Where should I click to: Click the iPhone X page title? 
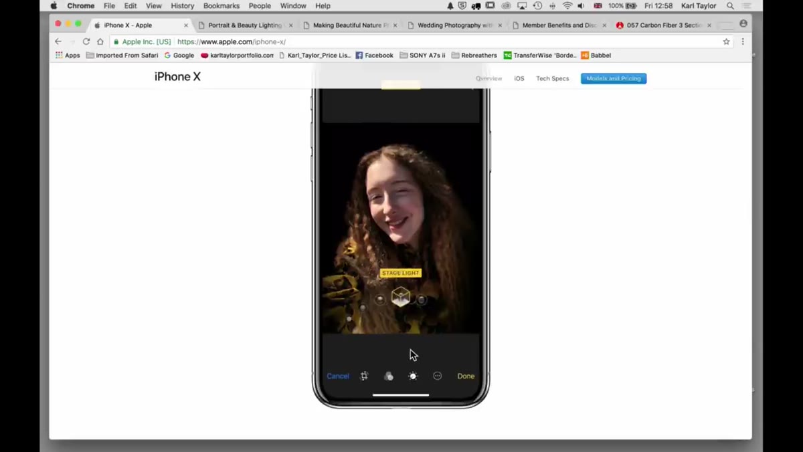[177, 76]
